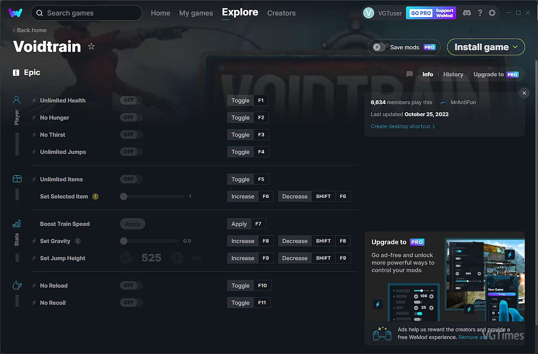Click the plus button for Jump Height
Viewport: 538px width, 354px height.
177,258
